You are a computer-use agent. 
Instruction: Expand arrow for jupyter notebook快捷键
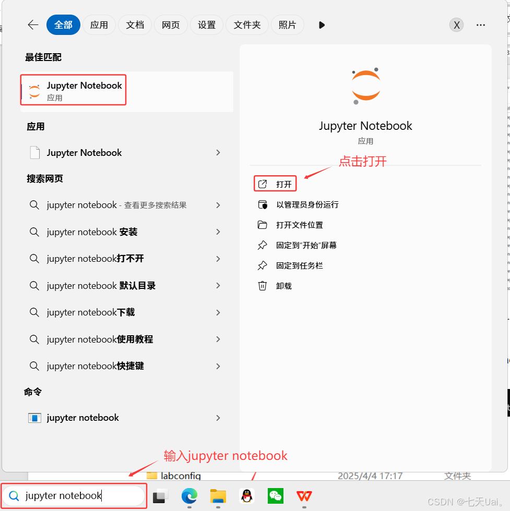click(x=218, y=366)
